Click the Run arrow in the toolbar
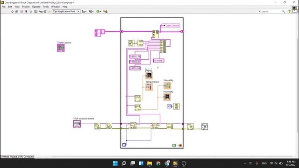Screen dimensions: 299x168 pyautogui.click(x=13, y=11)
